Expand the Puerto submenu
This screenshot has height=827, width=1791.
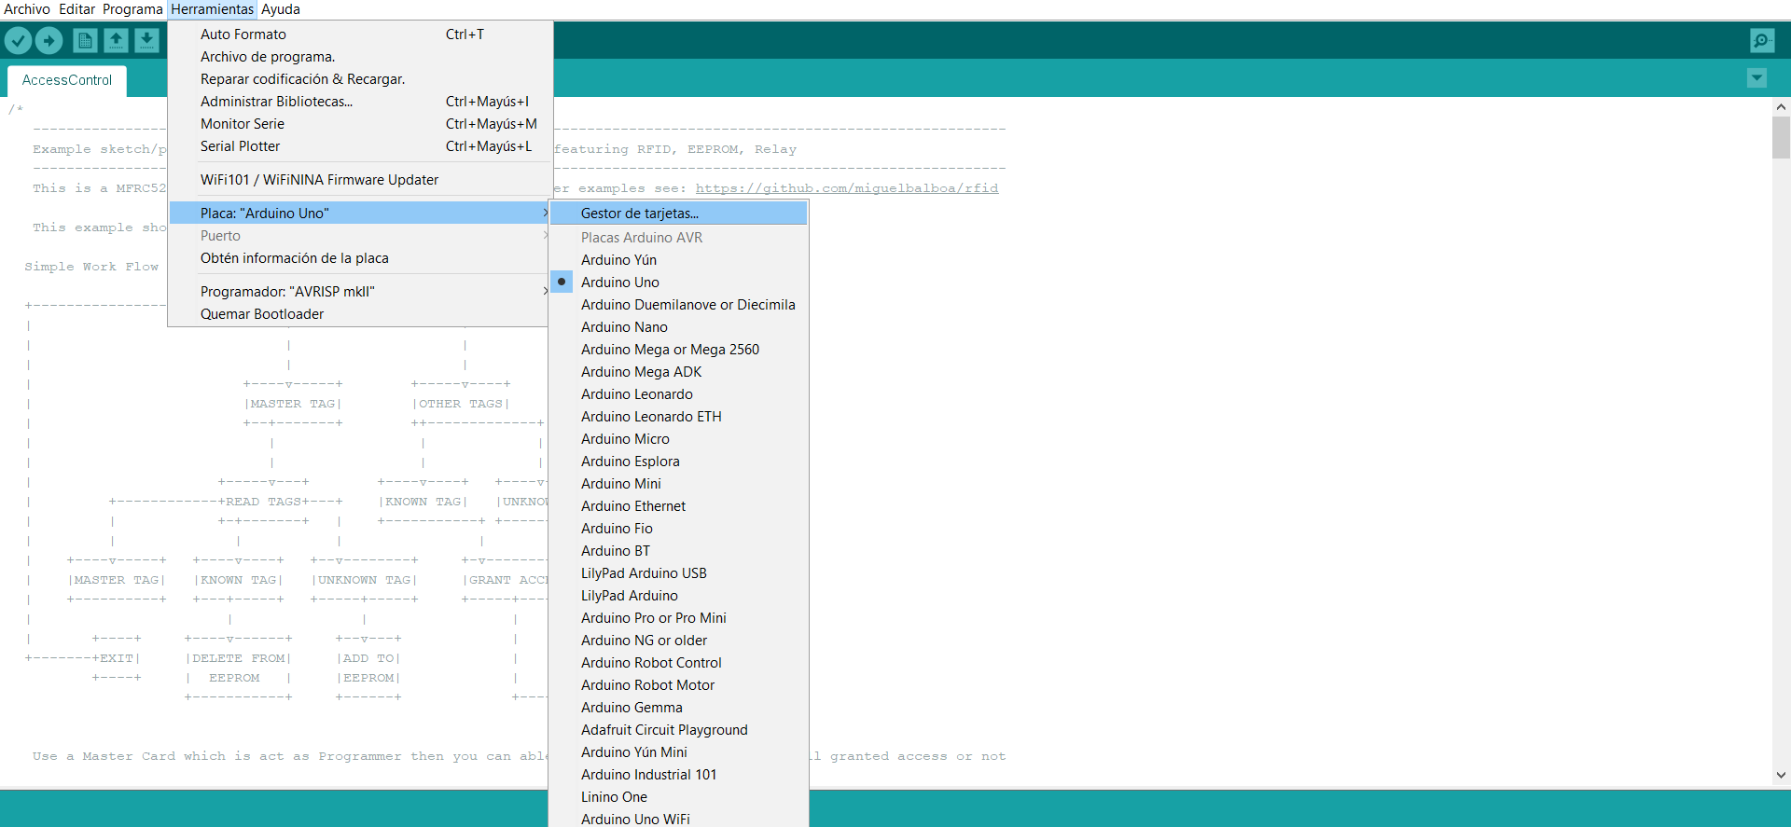(360, 236)
